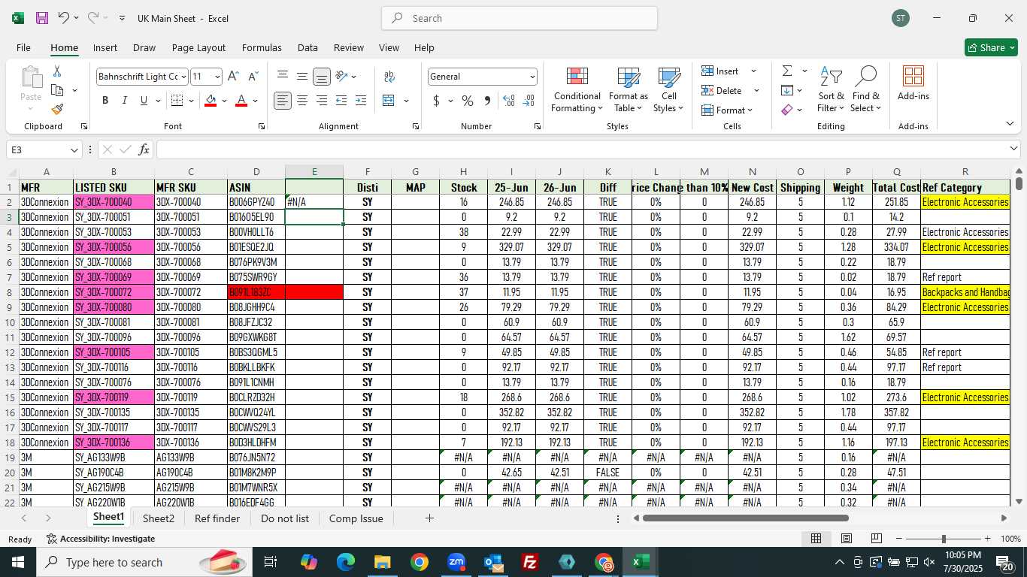
Task: Switch to the Insert ribbon tab
Action: (x=105, y=47)
